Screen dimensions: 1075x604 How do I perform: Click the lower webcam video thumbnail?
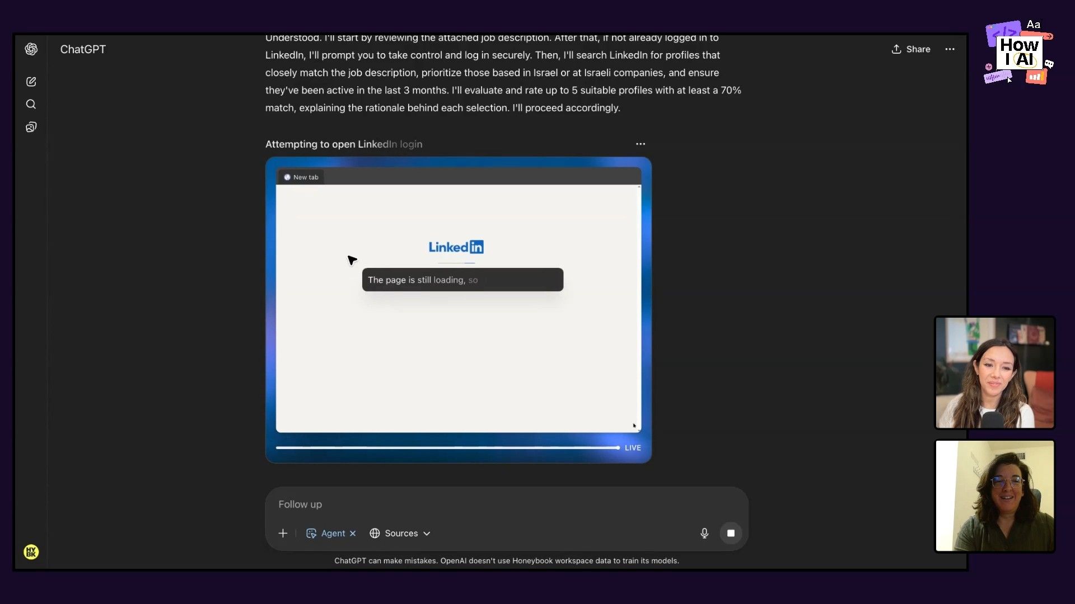point(995,496)
